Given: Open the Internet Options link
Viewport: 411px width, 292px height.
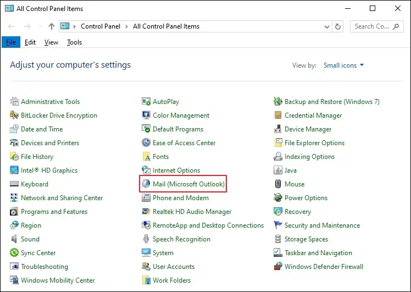Looking at the screenshot, I should point(176,170).
